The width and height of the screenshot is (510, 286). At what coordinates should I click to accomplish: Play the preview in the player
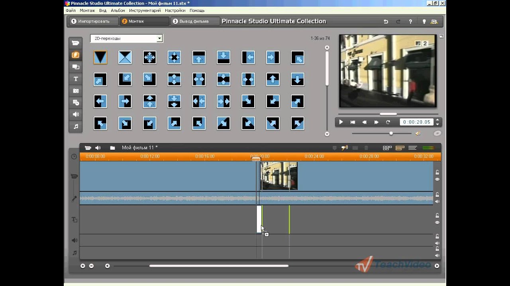341,122
